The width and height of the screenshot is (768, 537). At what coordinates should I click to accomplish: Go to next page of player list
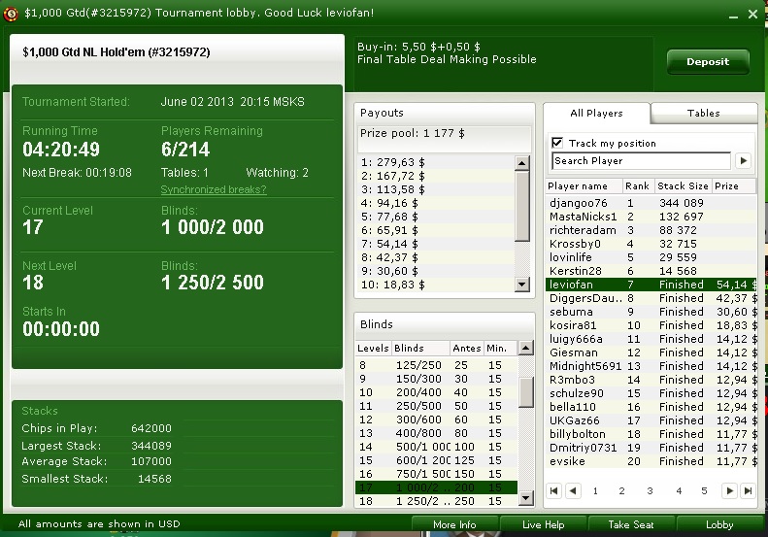[x=729, y=490]
